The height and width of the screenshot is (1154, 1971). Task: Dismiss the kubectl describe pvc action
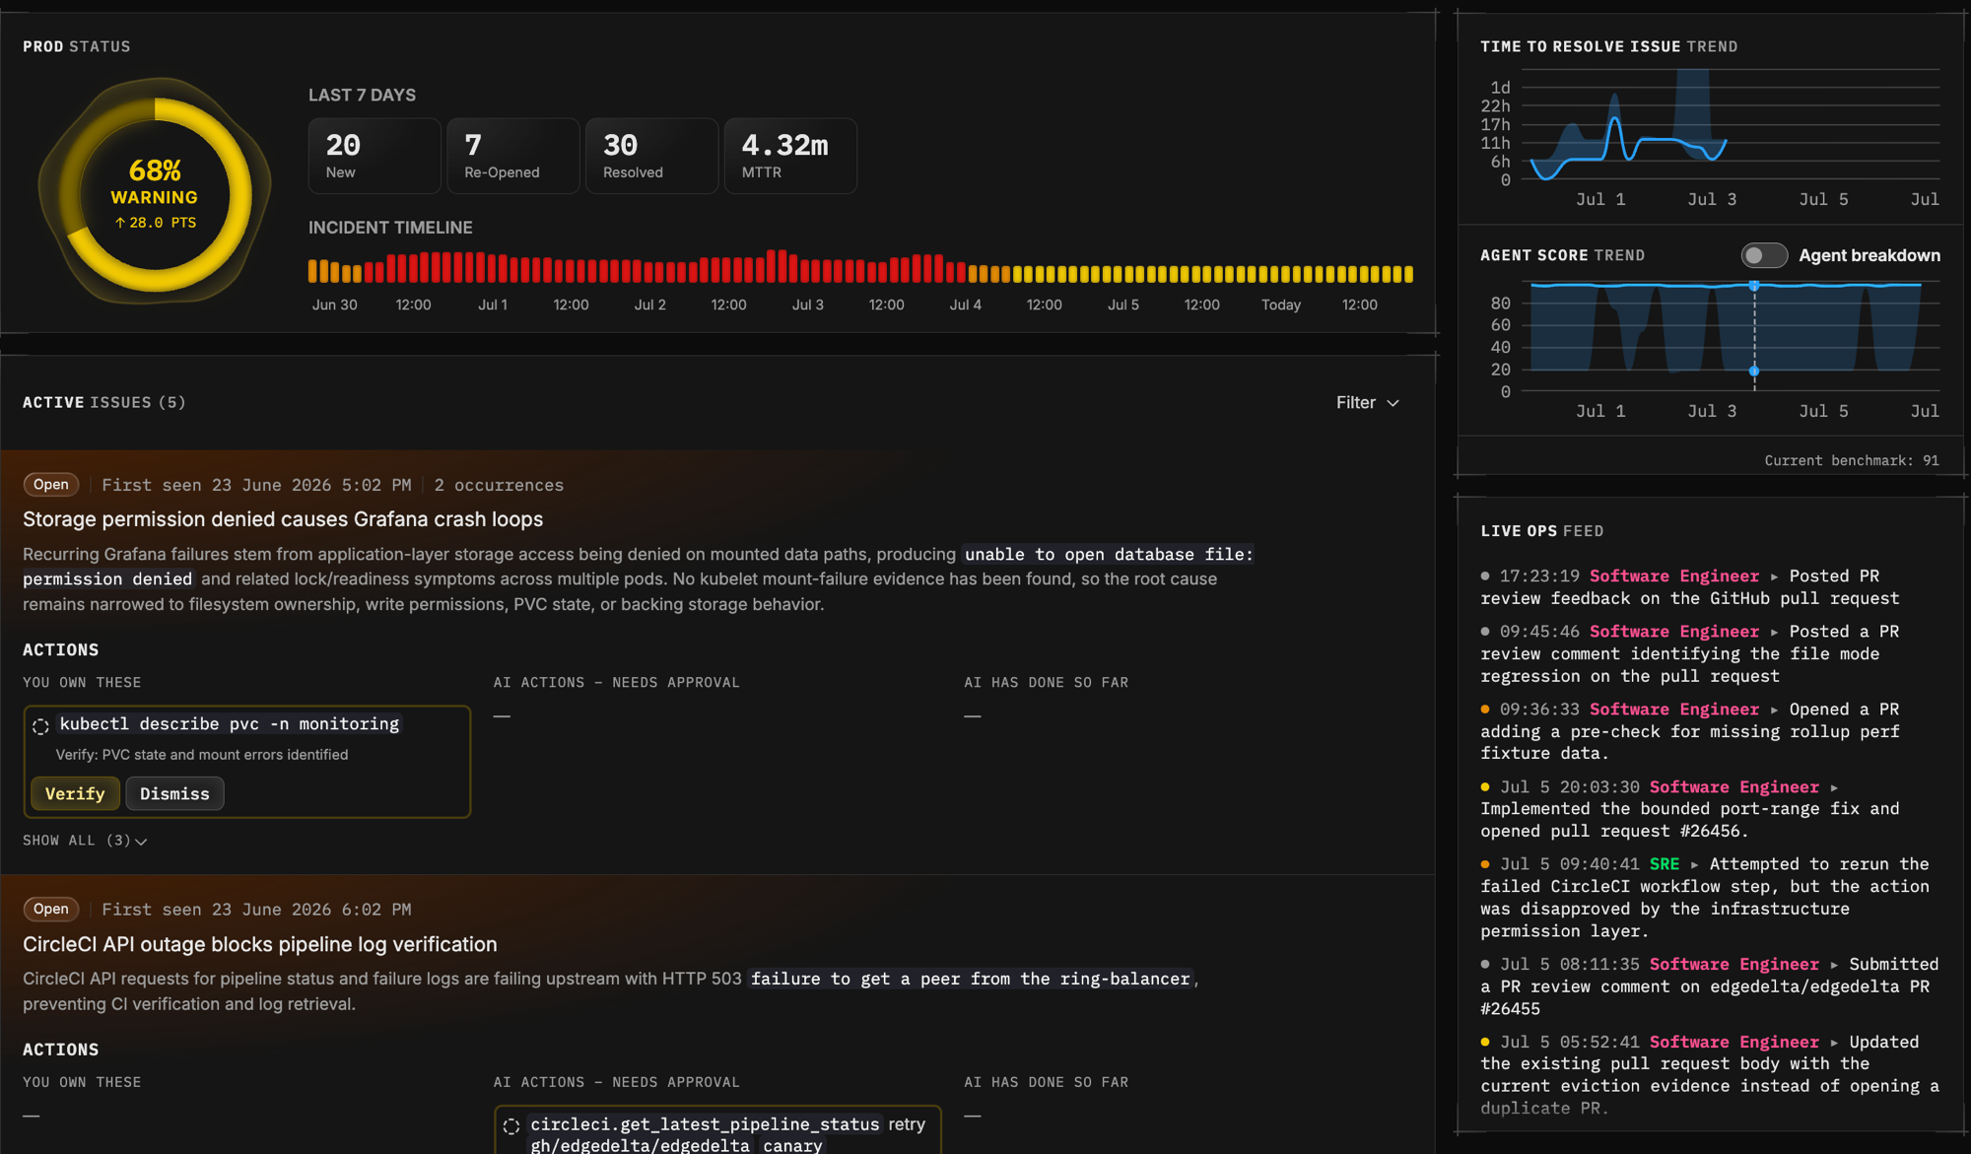point(174,793)
